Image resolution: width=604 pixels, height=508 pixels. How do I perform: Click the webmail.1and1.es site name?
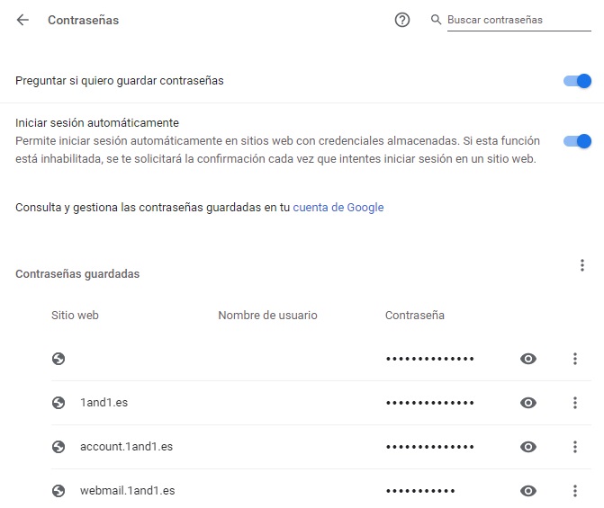pyautogui.click(x=127, y=491)
